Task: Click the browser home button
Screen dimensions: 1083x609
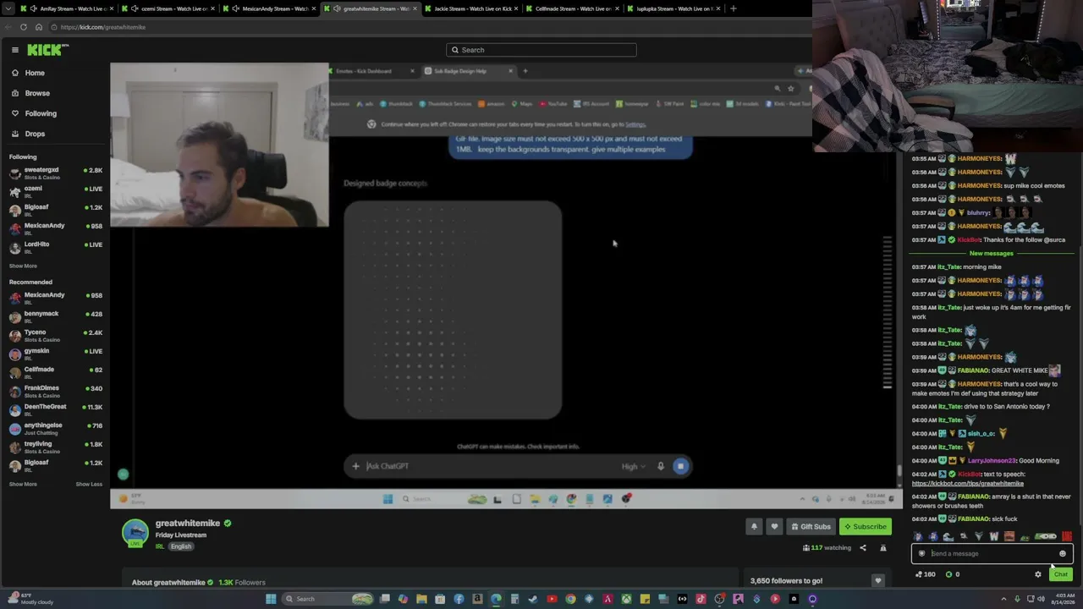Action: coord(39,27)
